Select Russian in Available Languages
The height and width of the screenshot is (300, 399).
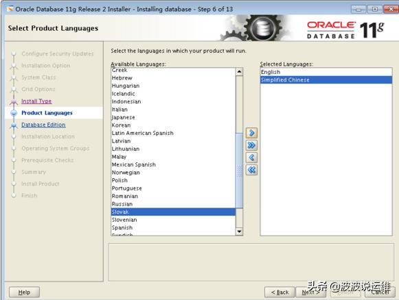point(173,204)
